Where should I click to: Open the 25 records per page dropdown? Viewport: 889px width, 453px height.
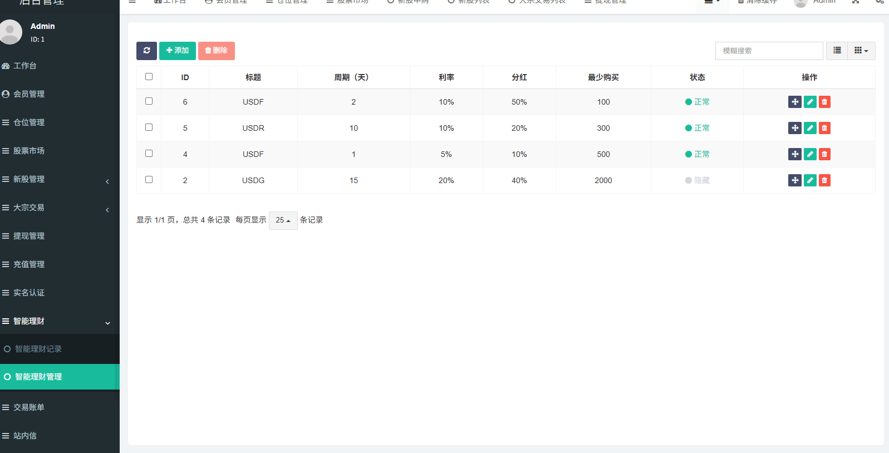pos(283,220)
